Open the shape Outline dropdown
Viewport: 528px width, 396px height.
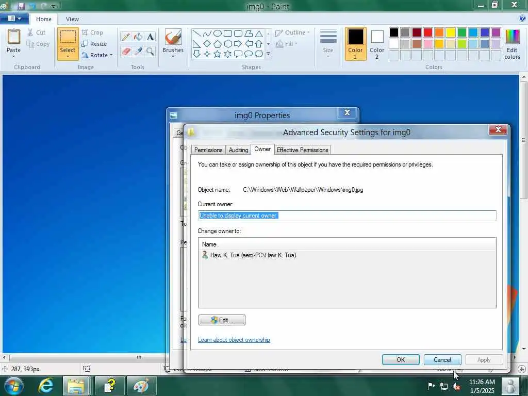coord(292,32)
